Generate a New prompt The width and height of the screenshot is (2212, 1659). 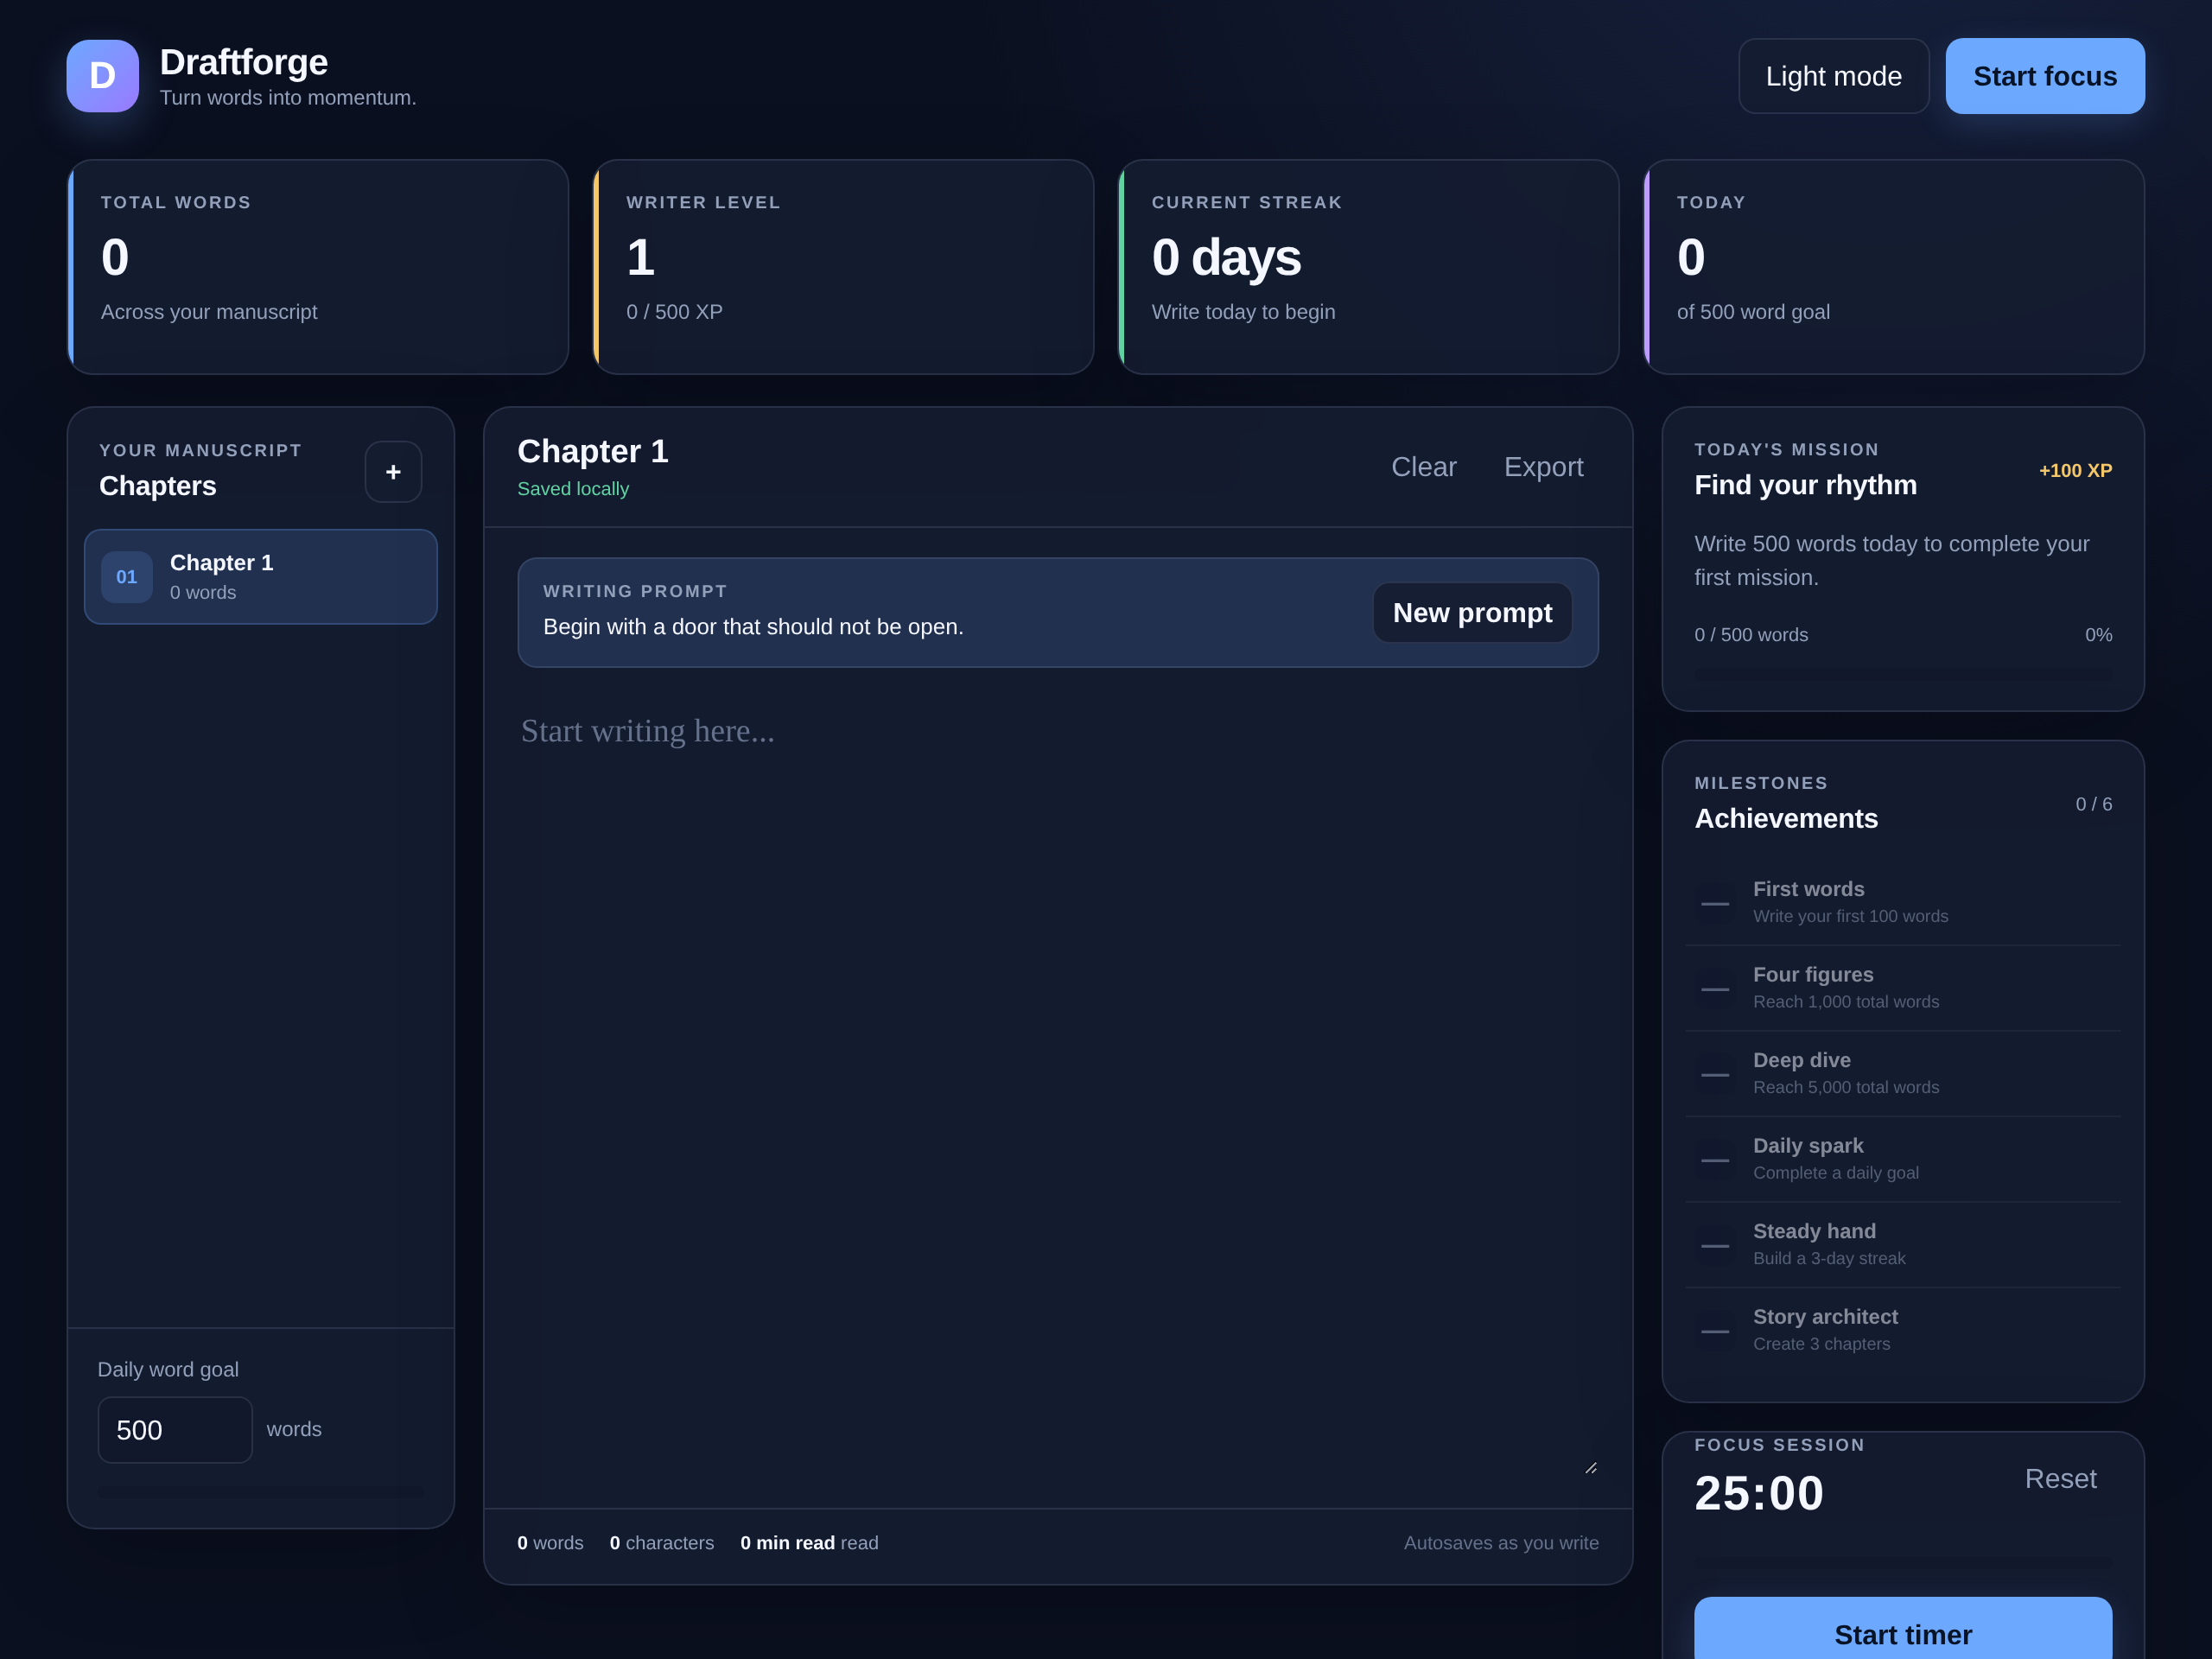tap(1472, 613)
